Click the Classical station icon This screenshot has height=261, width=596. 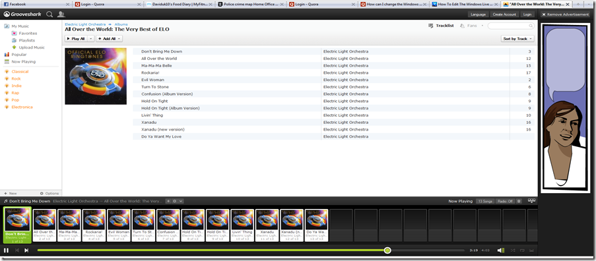7,72
